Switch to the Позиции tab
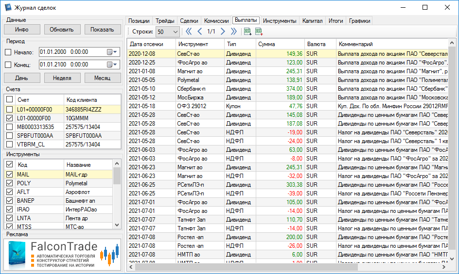The height and width of the screenshot is (274, 459). click(x=139, y=21)
